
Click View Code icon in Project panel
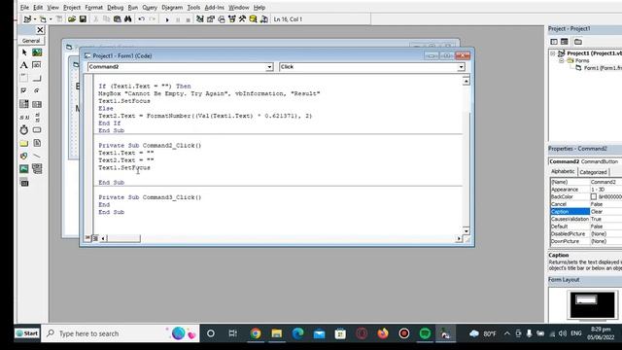coord(554,42)
